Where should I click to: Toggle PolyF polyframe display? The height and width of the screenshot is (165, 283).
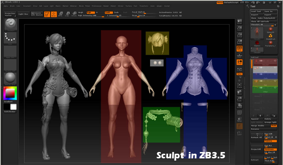[240, 113]
